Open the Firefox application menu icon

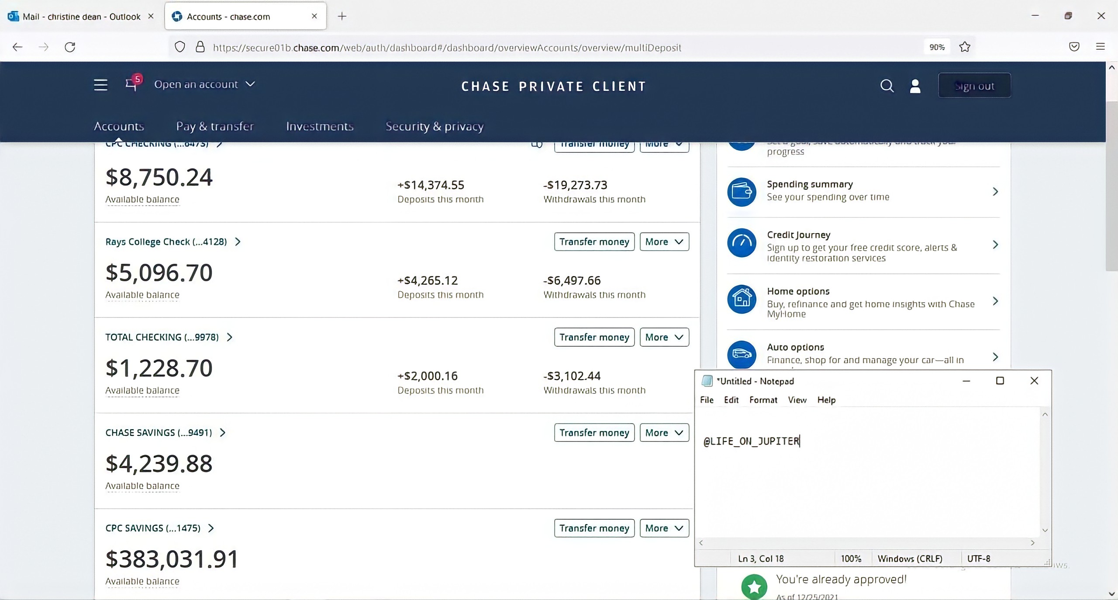click(1101, 46)
